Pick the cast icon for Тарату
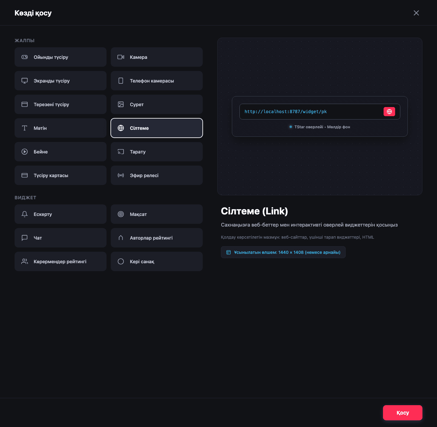Viewport: 437px width, 427px height. tap(121, 152)
